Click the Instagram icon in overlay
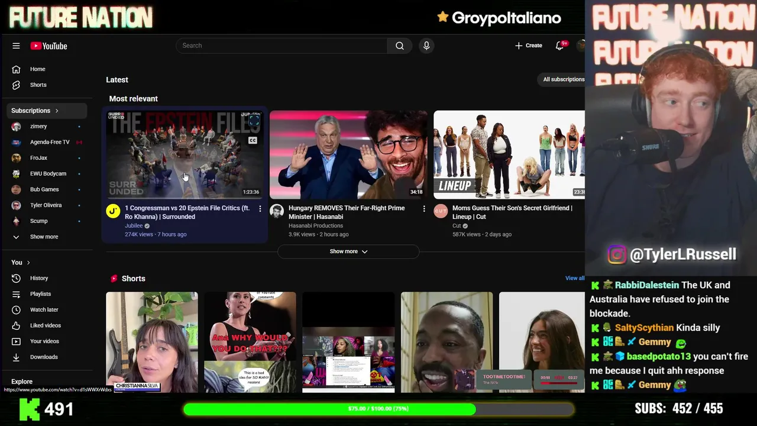The width and height of the screenshot is (757, 426). (616, 254)
